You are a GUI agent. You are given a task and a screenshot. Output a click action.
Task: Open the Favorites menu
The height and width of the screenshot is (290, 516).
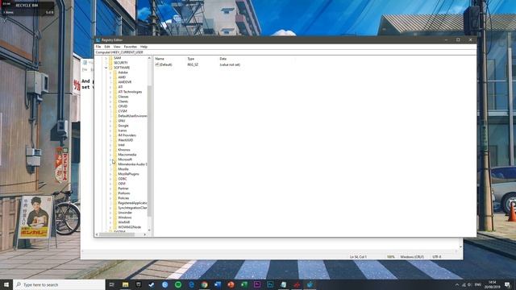click(x=131, y=47)
